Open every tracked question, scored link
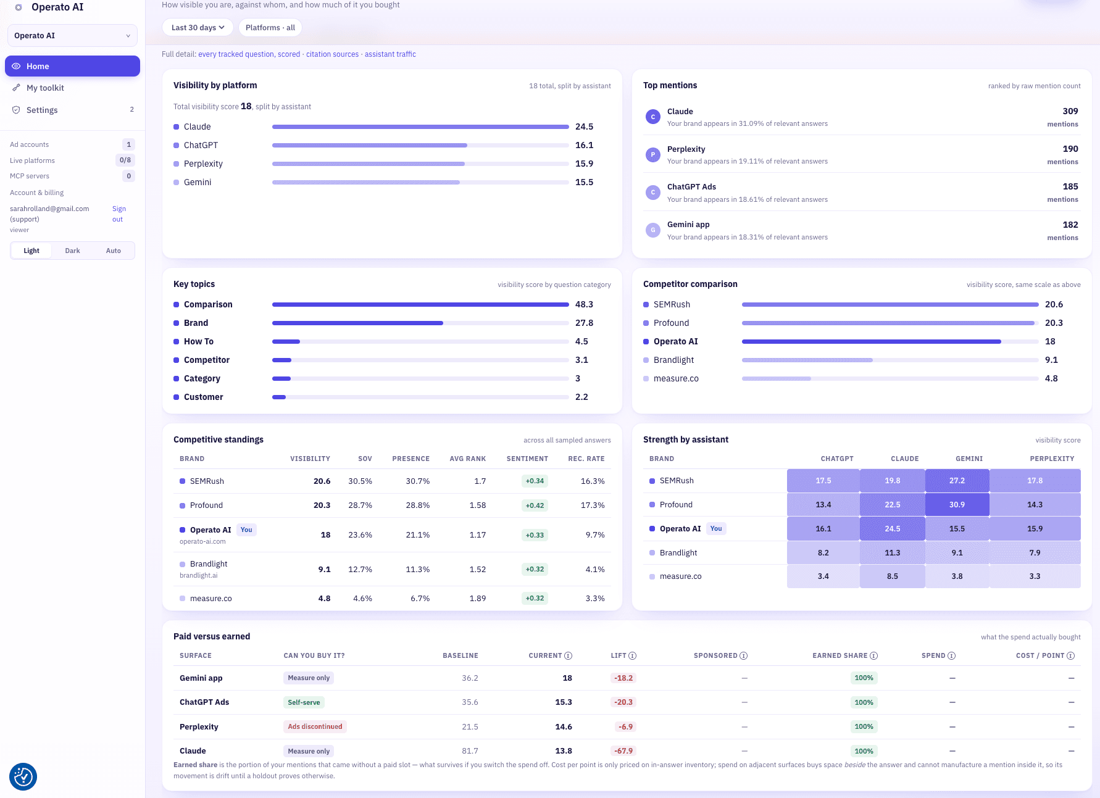This screenshot has width=1100, height=798. (x=249, y=54)
